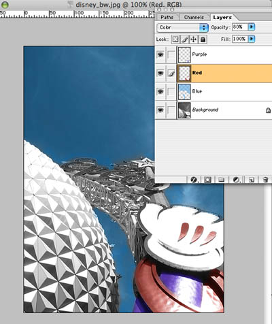Select the Red layer thumbnail
This screenshot has height=324, width=272.
pyautogui.click(x=184, y=73)
